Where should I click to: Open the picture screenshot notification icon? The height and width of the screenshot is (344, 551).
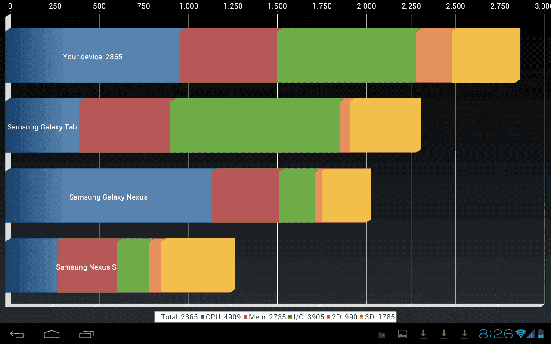click(402, 334)
